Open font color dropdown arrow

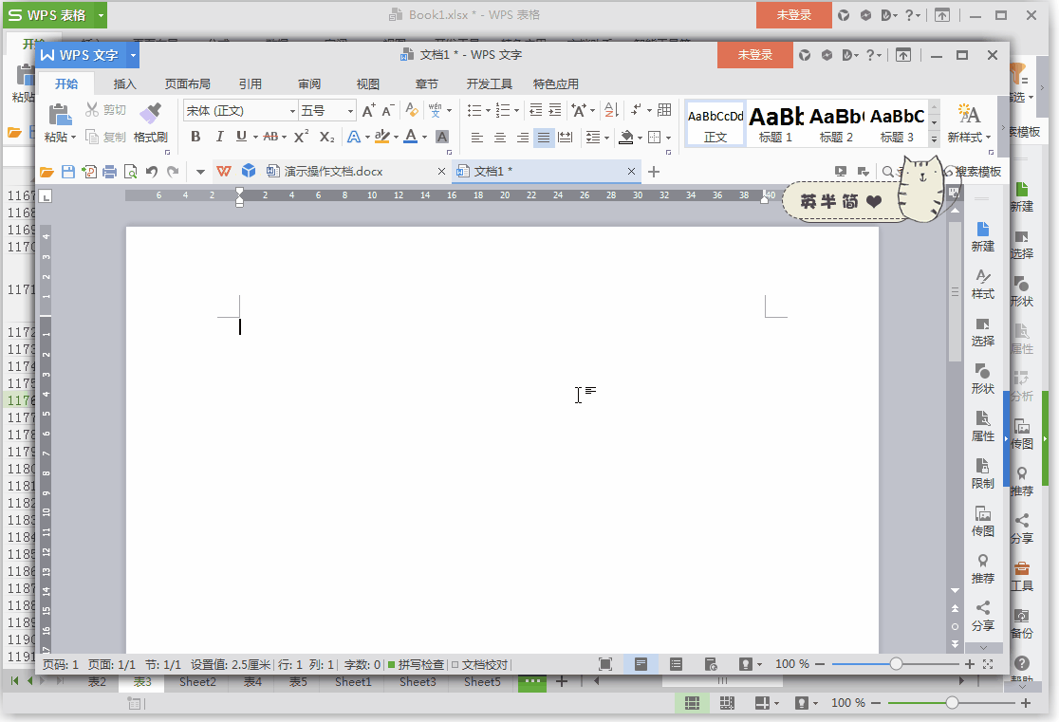[425, 138]
